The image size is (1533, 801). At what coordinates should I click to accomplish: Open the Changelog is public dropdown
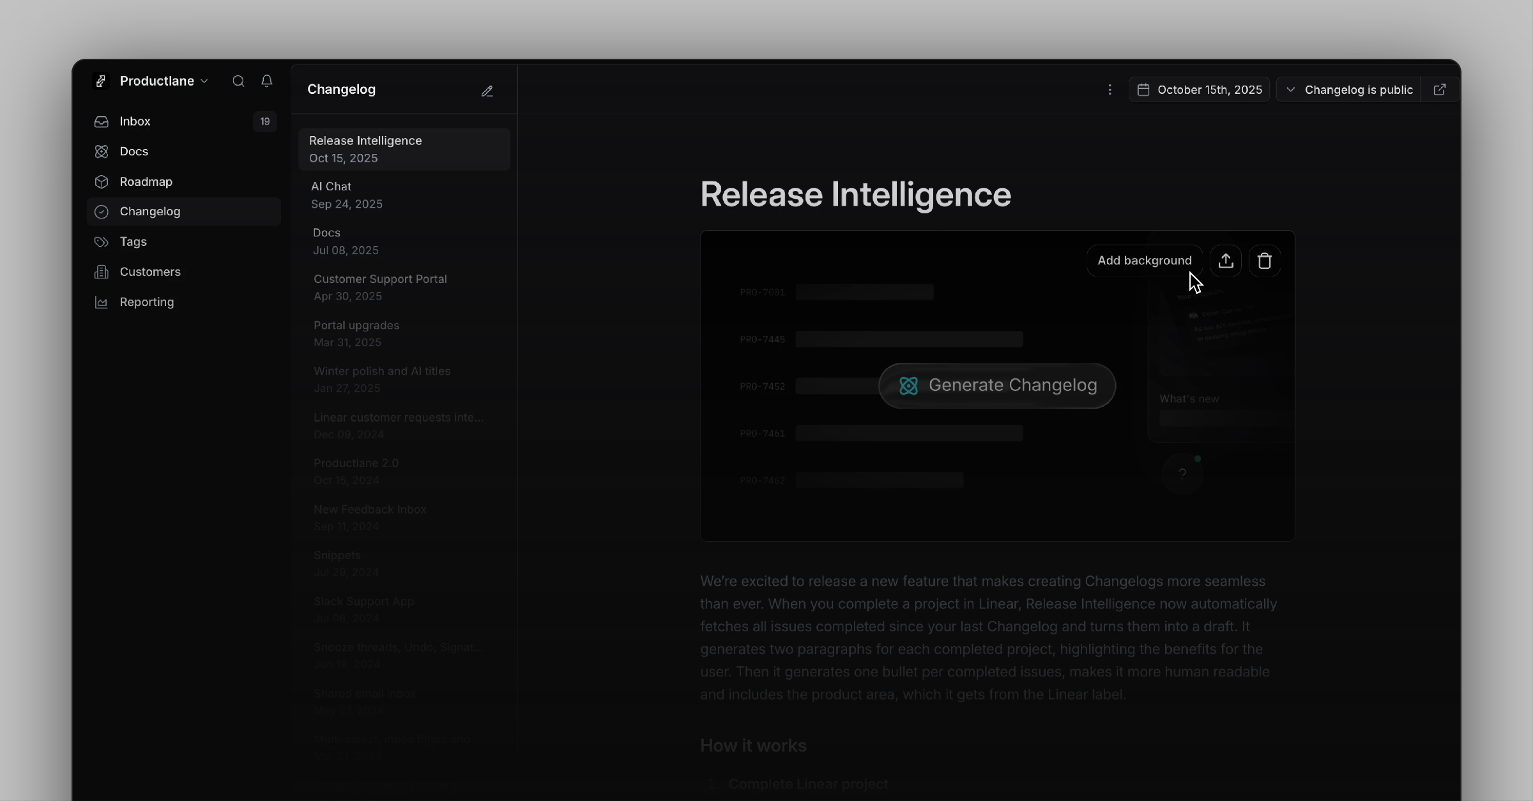pos(1349,90)
